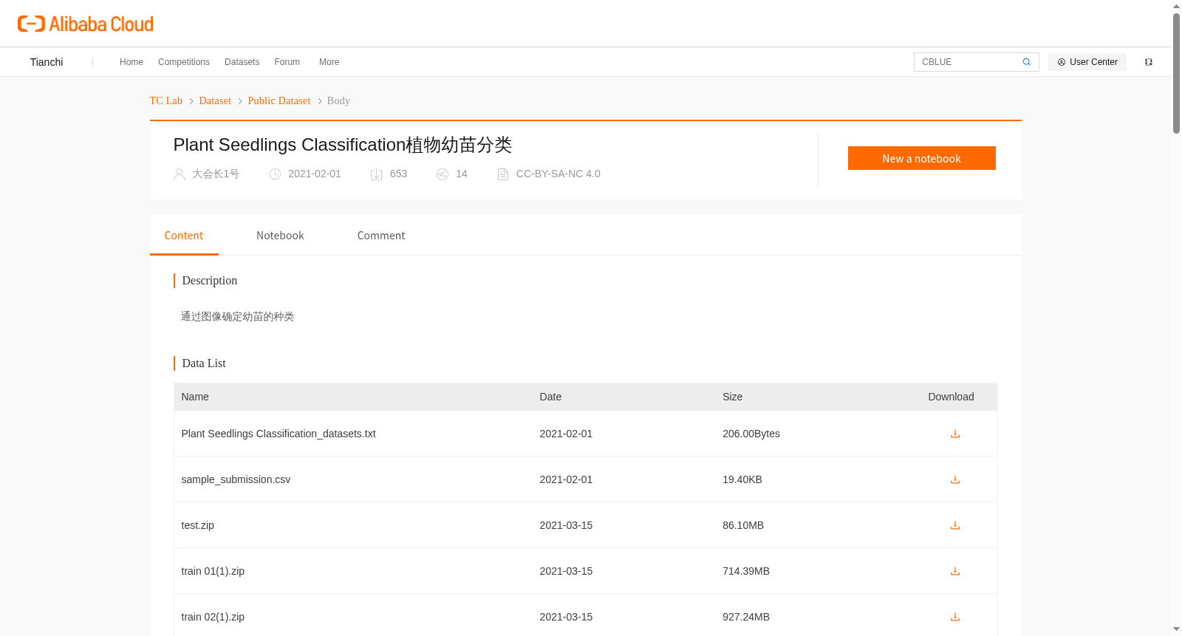Click the author name 大会长1号
This screenshot has width=1182, height=636.
click(216, 174)
